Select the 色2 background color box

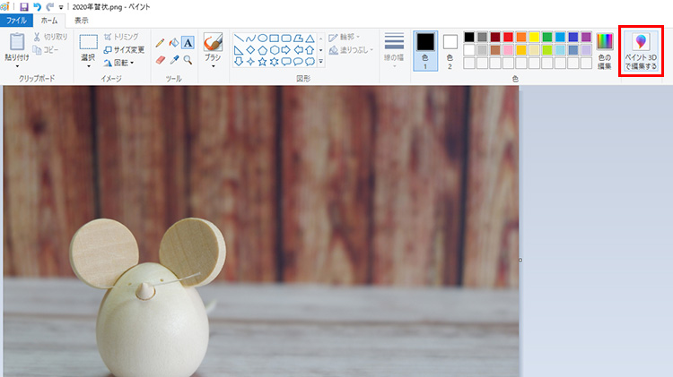pyautogui.click(x=450, y=48)
